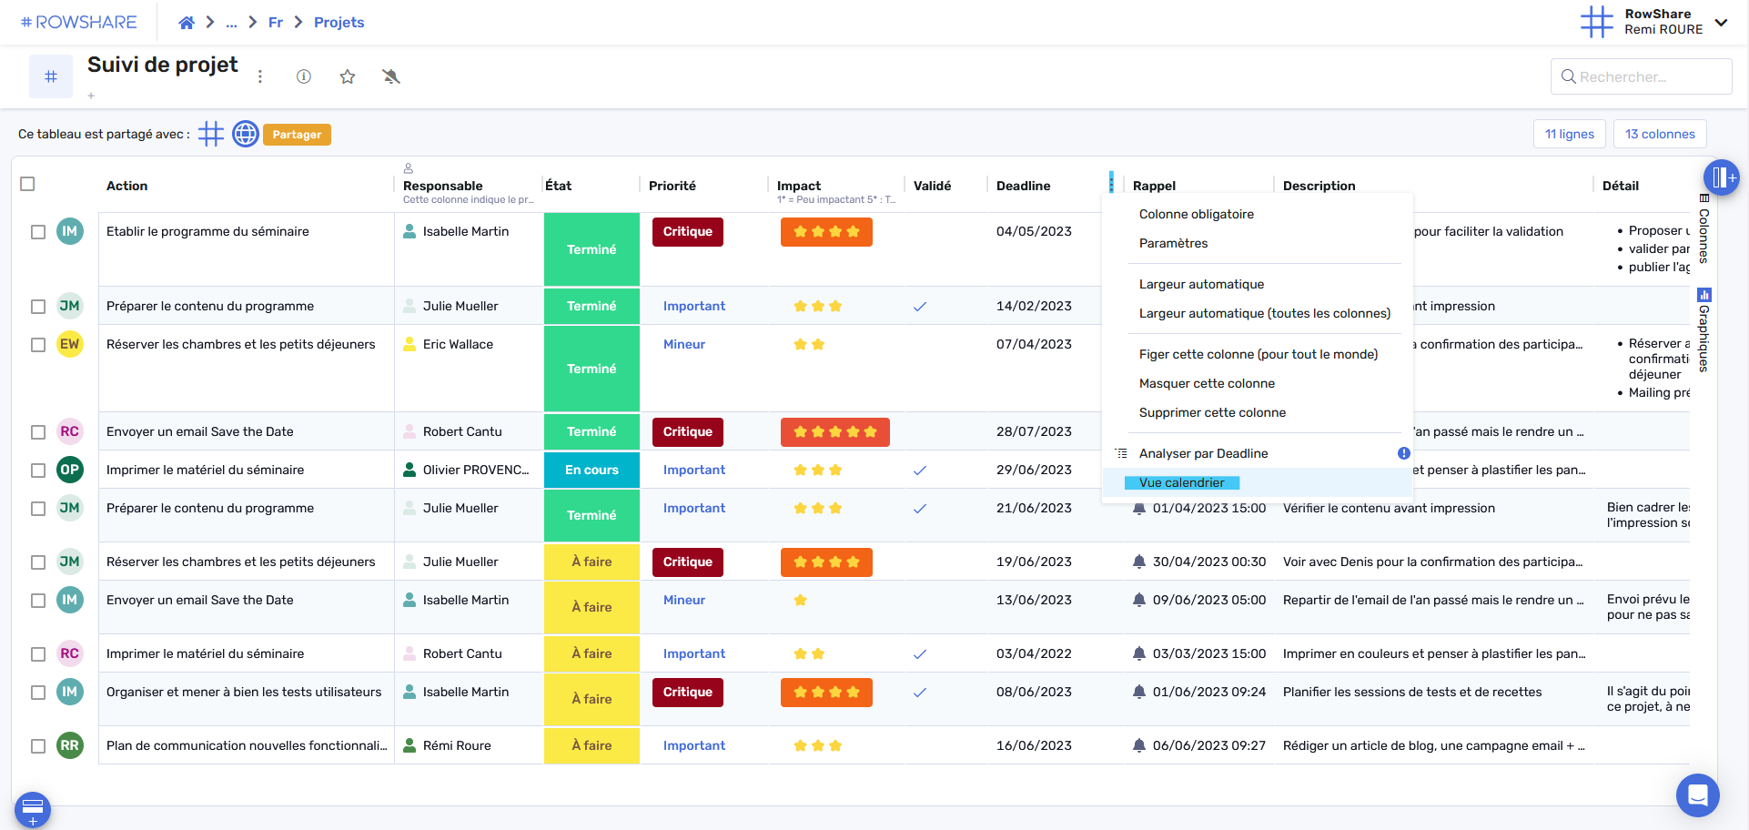Click the small plus below the table title
The width and height of the screenshot is (1749, 830).
point(91,96)
